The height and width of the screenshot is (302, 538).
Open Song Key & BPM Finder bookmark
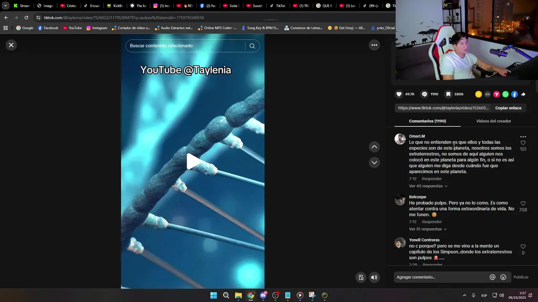(x=260, y=28)
